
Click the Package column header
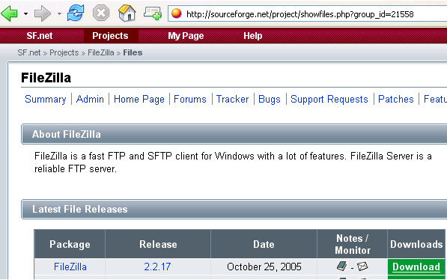[70, 244]
